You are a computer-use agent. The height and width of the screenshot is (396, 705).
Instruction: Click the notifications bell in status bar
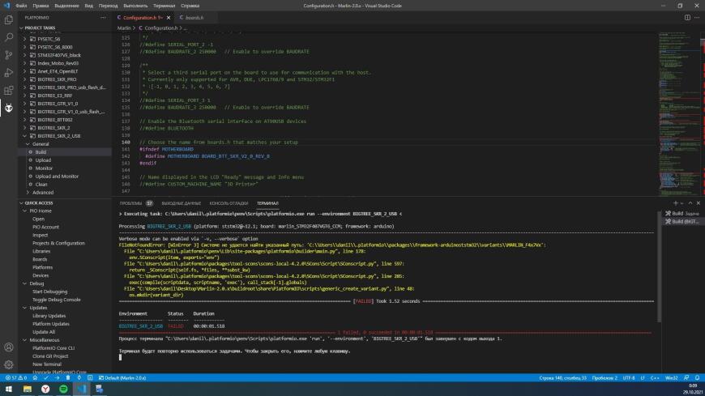(x=697, y=378)
